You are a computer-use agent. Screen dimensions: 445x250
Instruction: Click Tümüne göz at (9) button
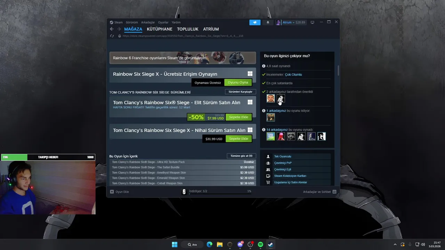coord(242,156)
